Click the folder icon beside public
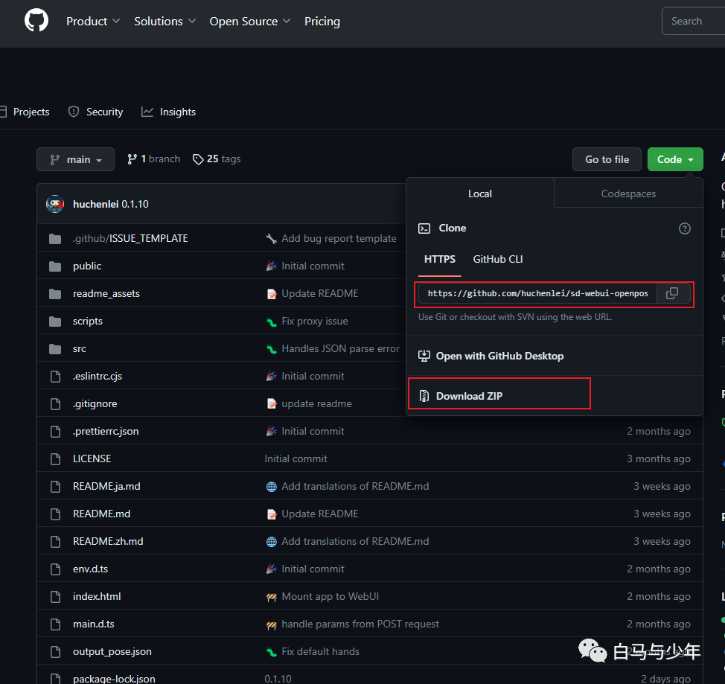 [55, 266]
